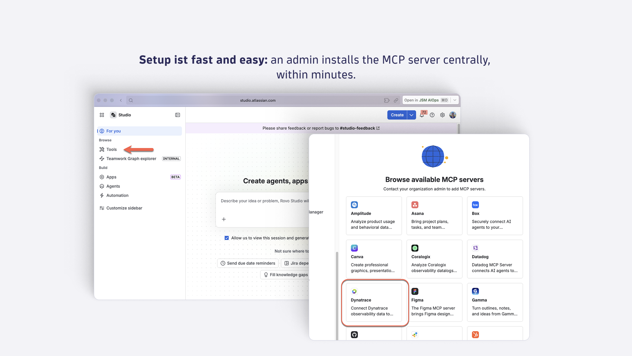Image resolution: width=632 pixels, height=356 pixels.
Task: Open notifications bell with 72 badge
Action: tap(422, 114)
